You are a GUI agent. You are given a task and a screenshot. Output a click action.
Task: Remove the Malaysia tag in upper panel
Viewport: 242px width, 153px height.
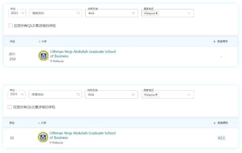pyautogui.click(x=156, y=13)
